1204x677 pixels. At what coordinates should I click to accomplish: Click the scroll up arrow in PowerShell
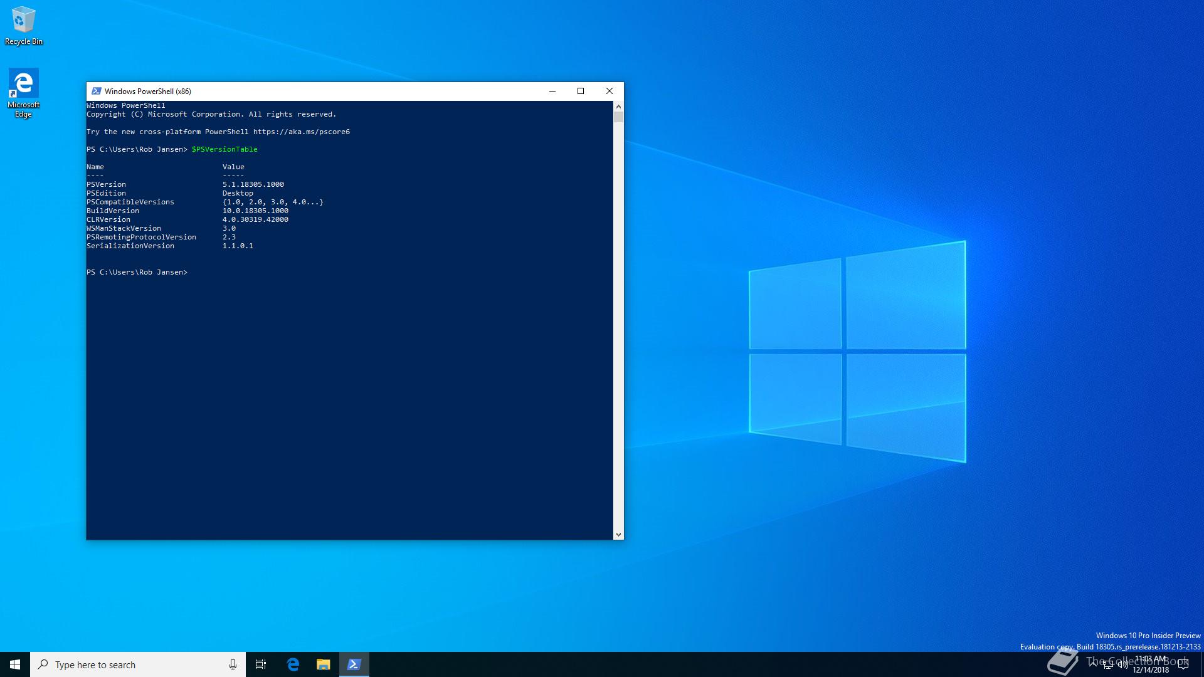tap(618, 107)
